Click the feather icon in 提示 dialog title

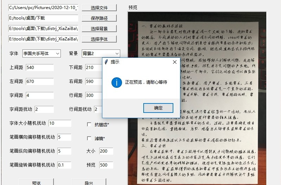coord(106,62)
